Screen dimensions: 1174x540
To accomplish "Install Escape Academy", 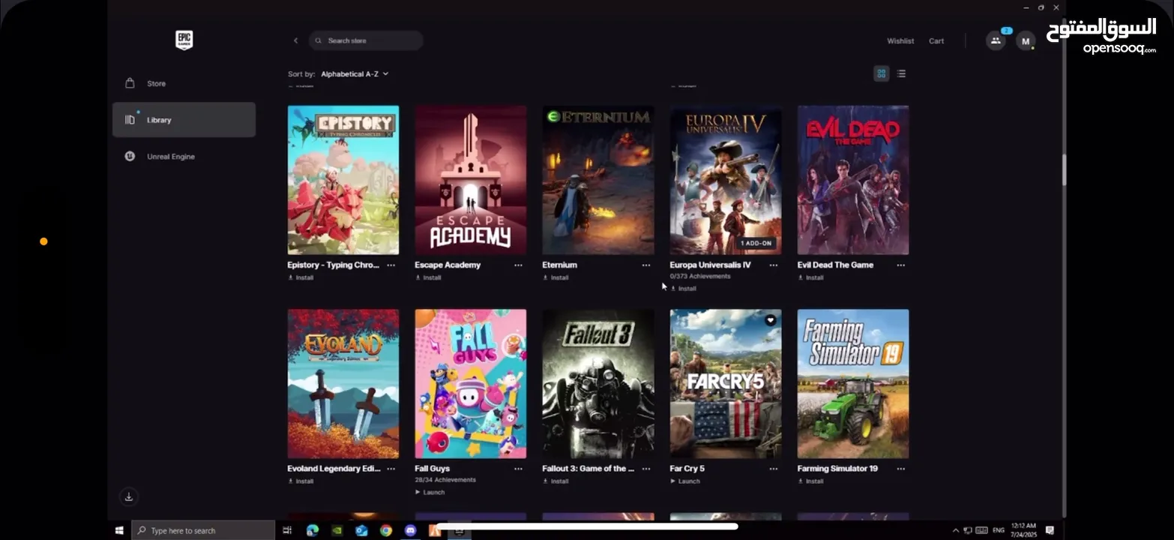I will 428,277.
